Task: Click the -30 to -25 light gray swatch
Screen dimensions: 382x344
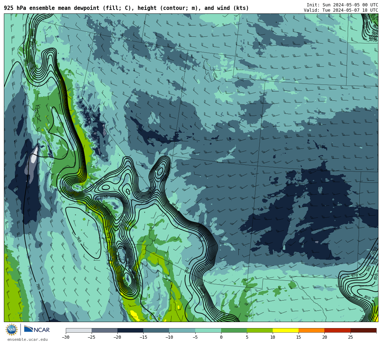Action: (79, 330)
